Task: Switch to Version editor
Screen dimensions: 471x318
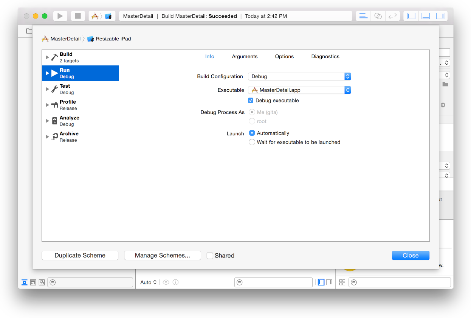Action: pos(392,16)
